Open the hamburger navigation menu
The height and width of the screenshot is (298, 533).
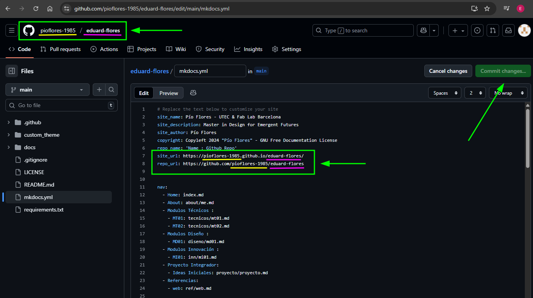click(x=12, y=30)
